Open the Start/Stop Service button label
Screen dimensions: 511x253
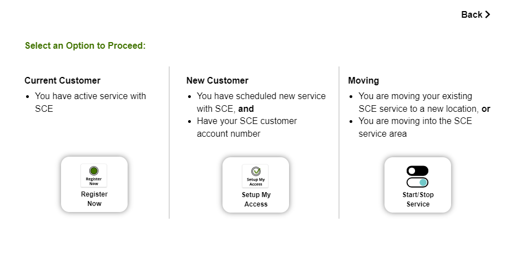pyautogui.click(x=418, y=199)
